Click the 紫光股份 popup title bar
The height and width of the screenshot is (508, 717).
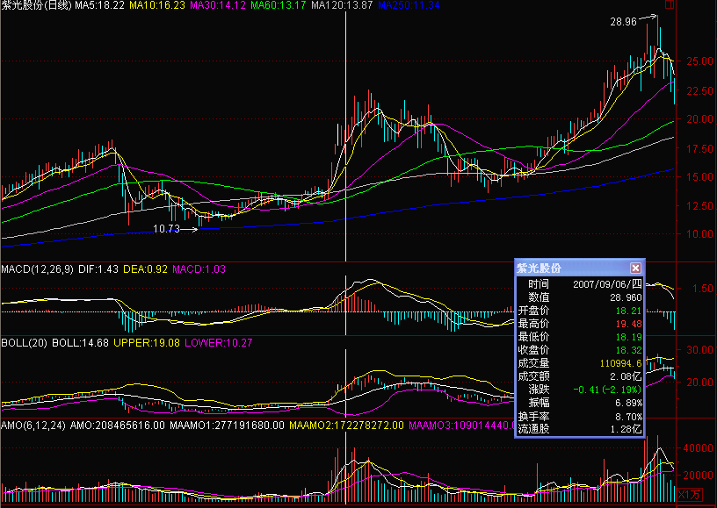click(x=571, y=268)
